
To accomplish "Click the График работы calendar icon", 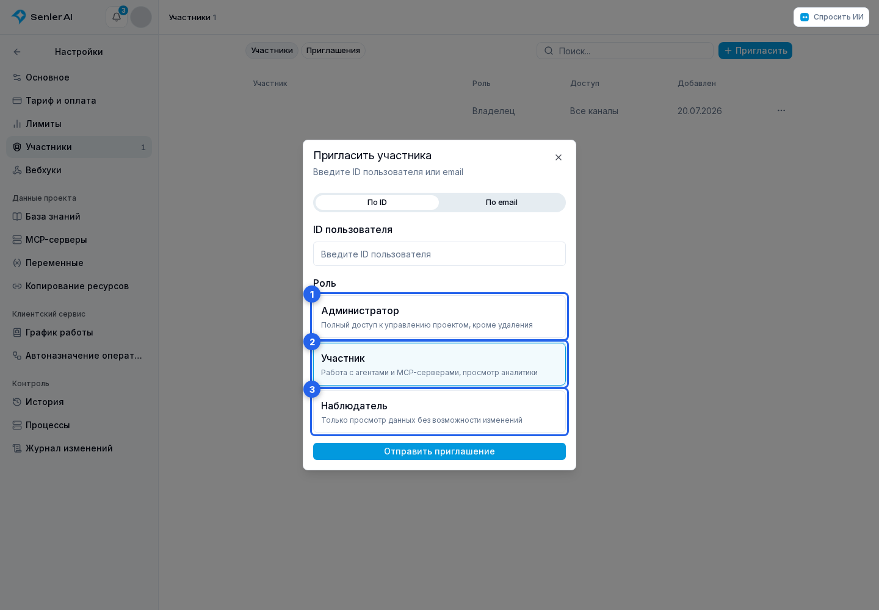I will click(17, 332).
